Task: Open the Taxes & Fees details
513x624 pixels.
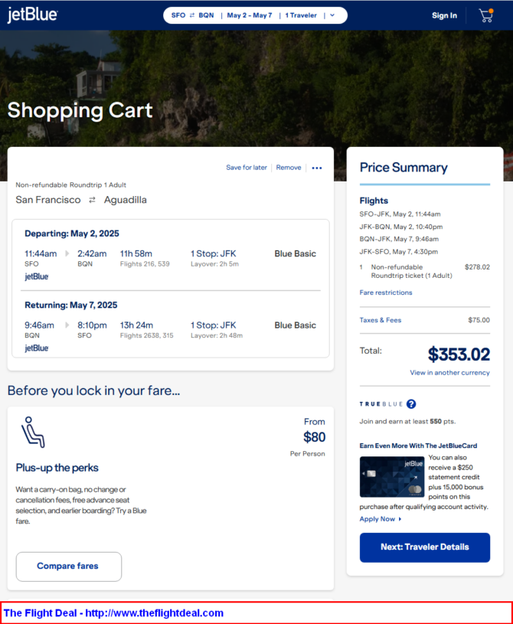Action: (381, 320)
